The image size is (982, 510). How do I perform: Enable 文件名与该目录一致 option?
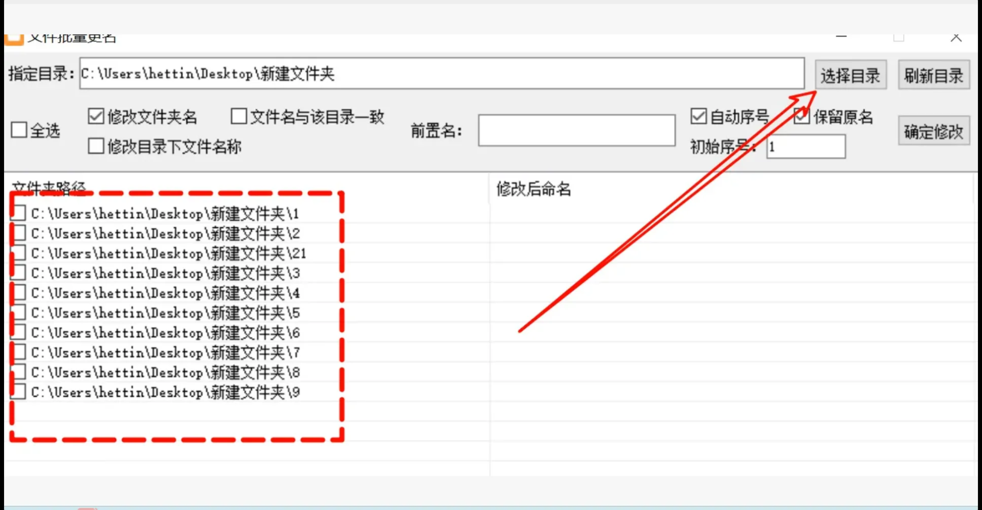pos(238,116)
